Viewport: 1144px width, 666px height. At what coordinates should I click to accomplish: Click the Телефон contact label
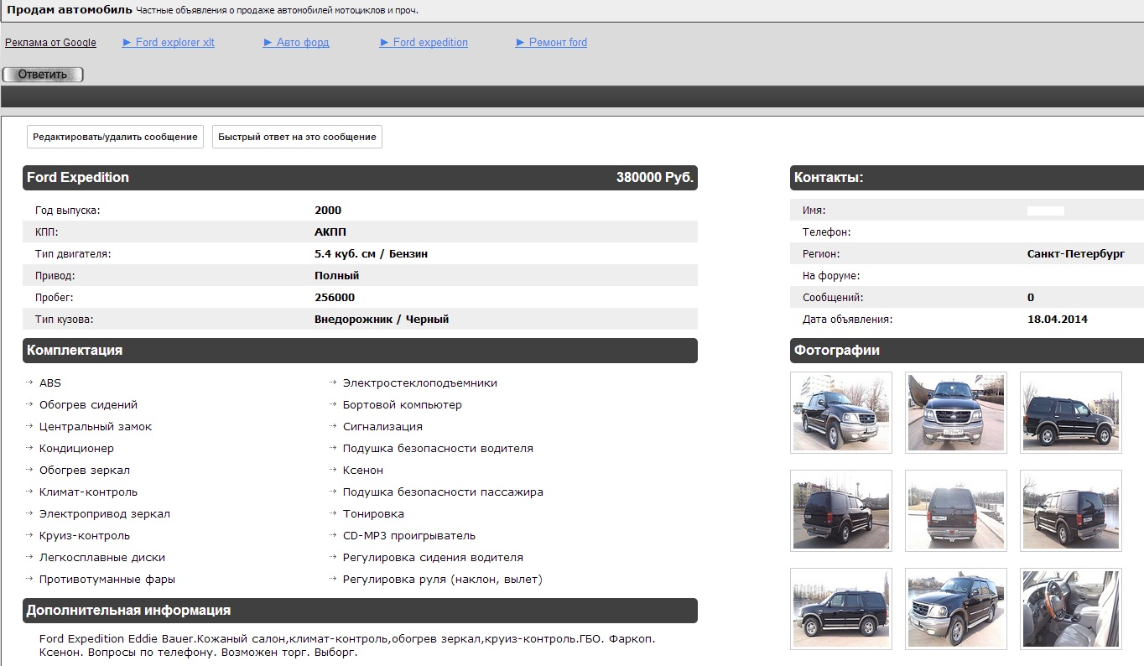(826, 232)
